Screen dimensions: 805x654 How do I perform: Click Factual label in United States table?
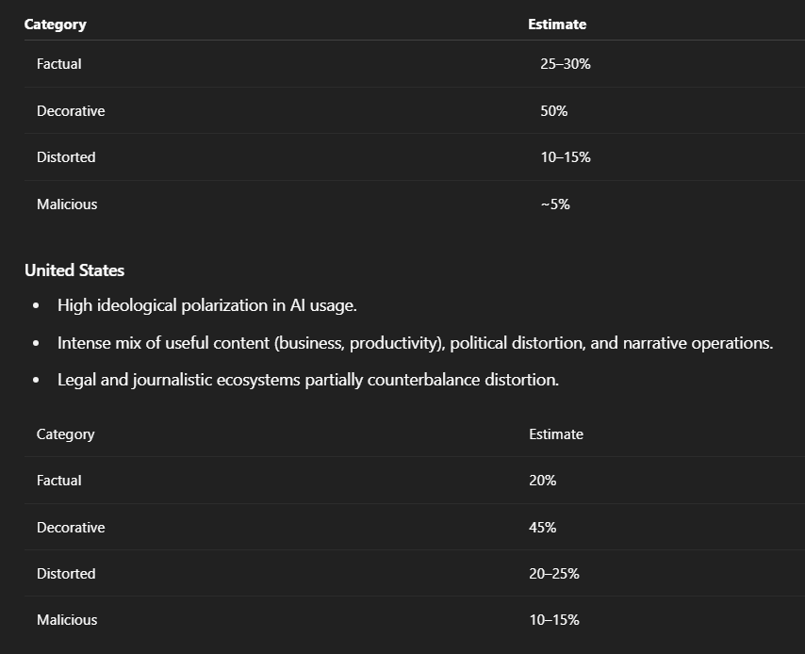(x=59, y=481)
